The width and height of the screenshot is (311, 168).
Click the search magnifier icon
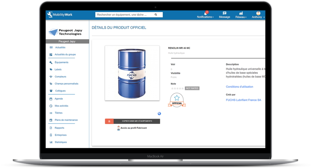pos(156,14)
